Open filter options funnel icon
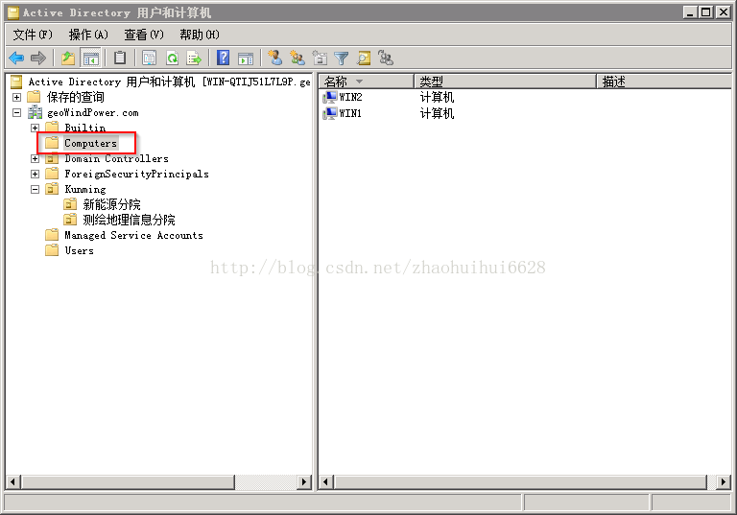737x515 pixels. click(342, 59)
